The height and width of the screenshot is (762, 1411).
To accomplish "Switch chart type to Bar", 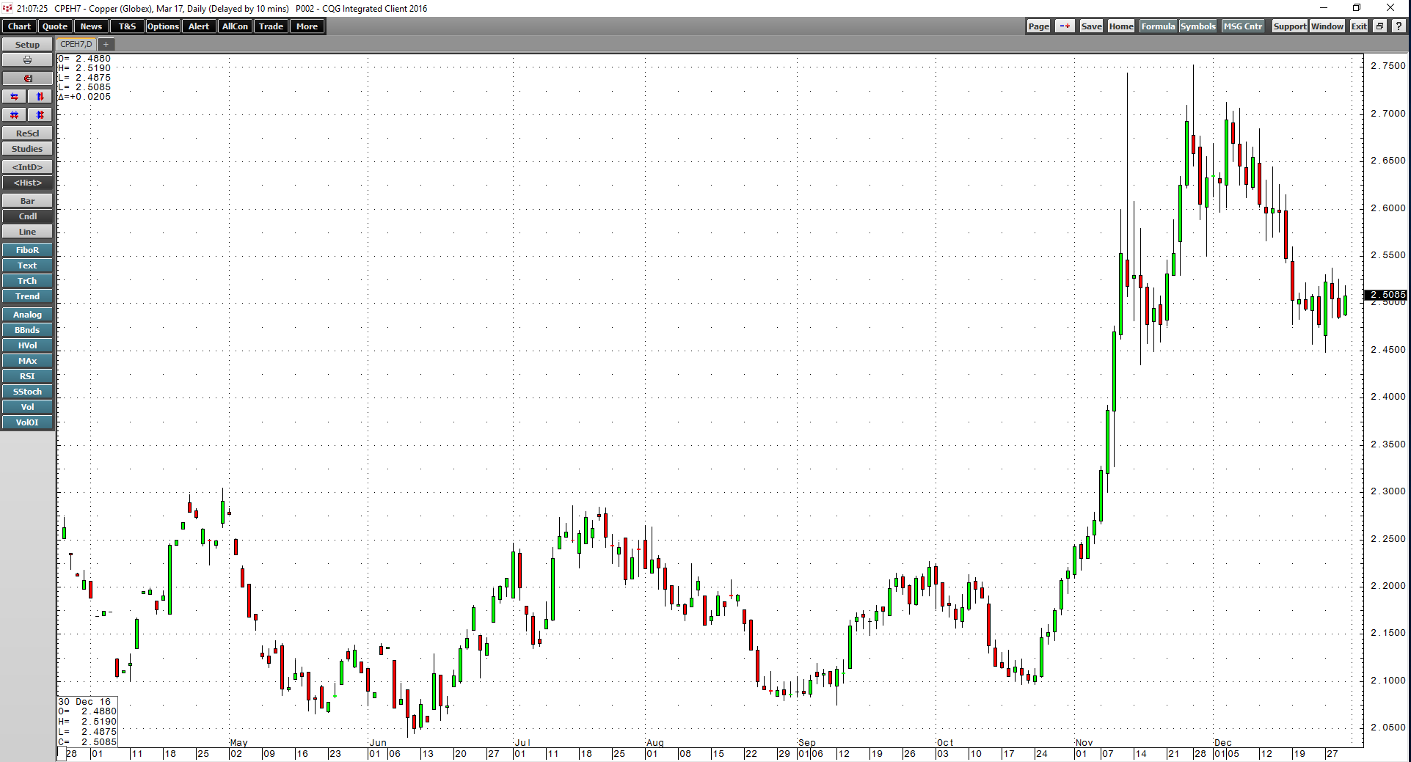I will click(27, 201).
